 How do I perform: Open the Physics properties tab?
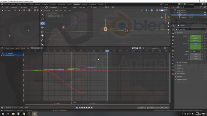(173, 60)
